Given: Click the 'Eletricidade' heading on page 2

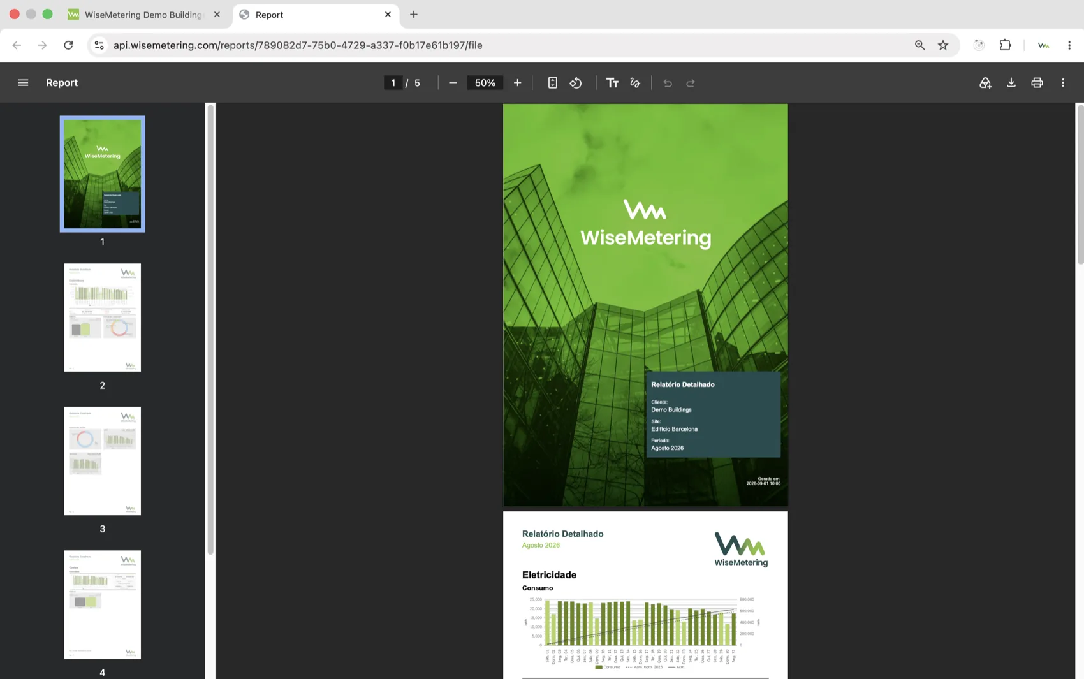Looking at the screenshot, I should [x=549, y=575].
